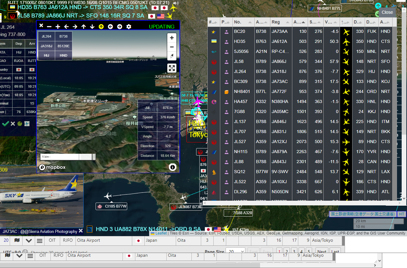
Task: Click the white circled left-arrow icon
Action: click(x=110, y=27)
